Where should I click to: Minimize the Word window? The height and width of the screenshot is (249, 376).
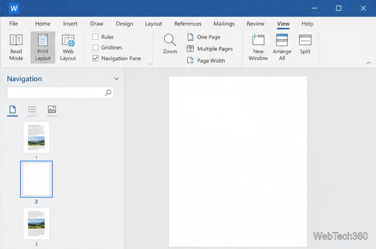tap(315, 8)
